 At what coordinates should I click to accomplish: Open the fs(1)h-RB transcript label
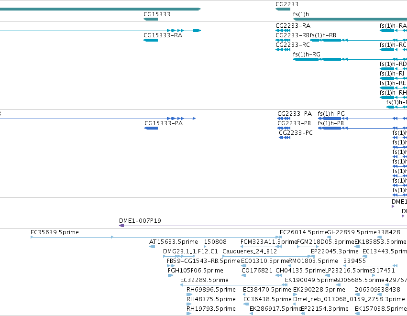tap(323, 35)
